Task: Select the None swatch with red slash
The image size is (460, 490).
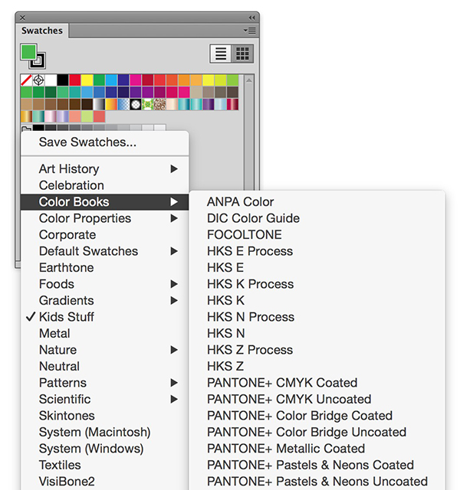Action: [27, 80]
